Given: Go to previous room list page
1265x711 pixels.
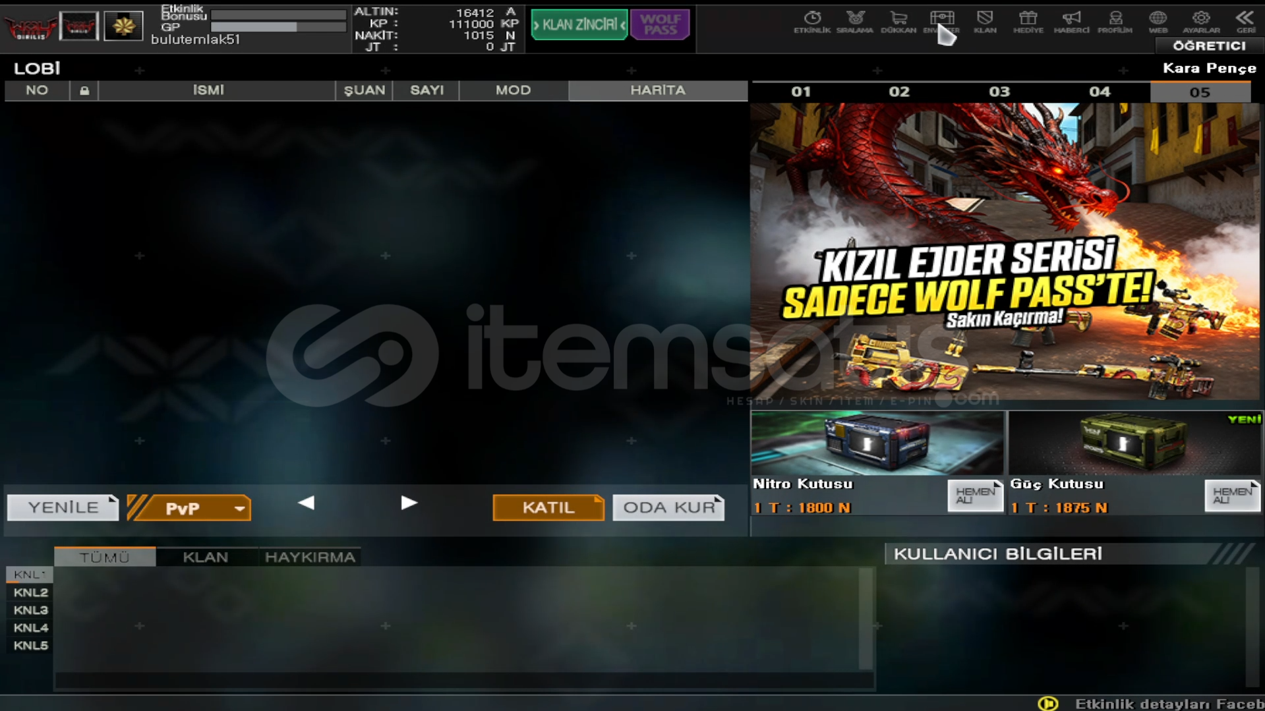Looking at the screenshot, I should (x=306, y=503).
